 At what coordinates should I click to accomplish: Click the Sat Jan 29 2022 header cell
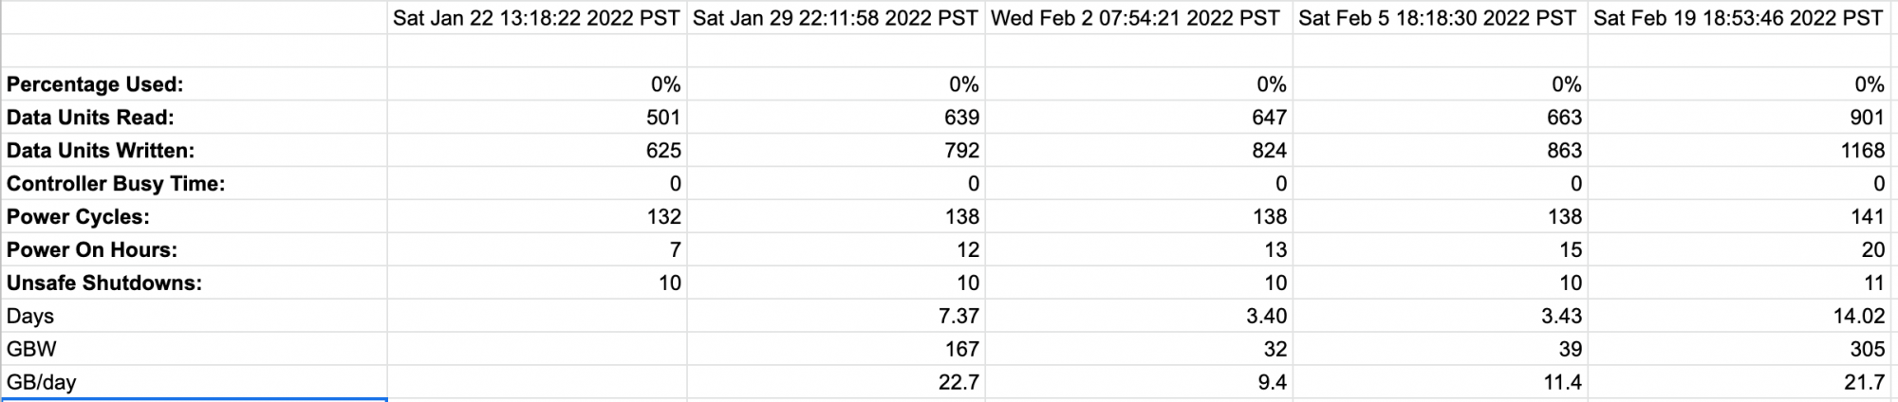click(x=836, y=18)
